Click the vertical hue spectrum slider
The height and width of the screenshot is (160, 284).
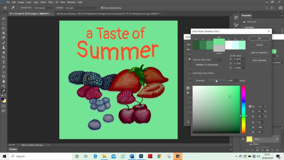(244, 109)
